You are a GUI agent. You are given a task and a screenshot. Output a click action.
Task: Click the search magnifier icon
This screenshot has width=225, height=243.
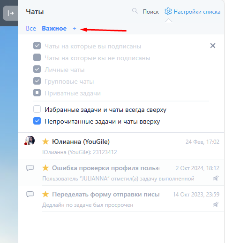click(135, 11)
